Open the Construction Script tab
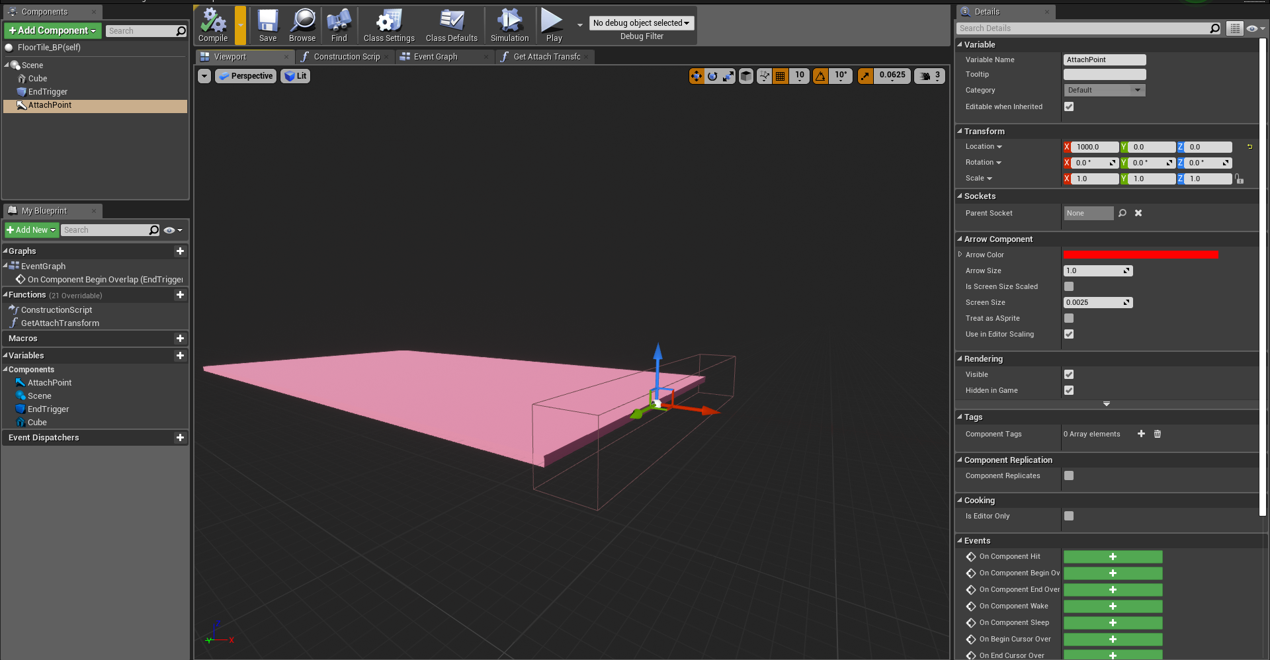1270x660 pixels. click(x=346, y=57)
